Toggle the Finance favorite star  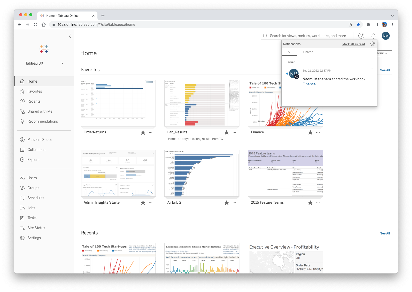(x=310, y=132)
